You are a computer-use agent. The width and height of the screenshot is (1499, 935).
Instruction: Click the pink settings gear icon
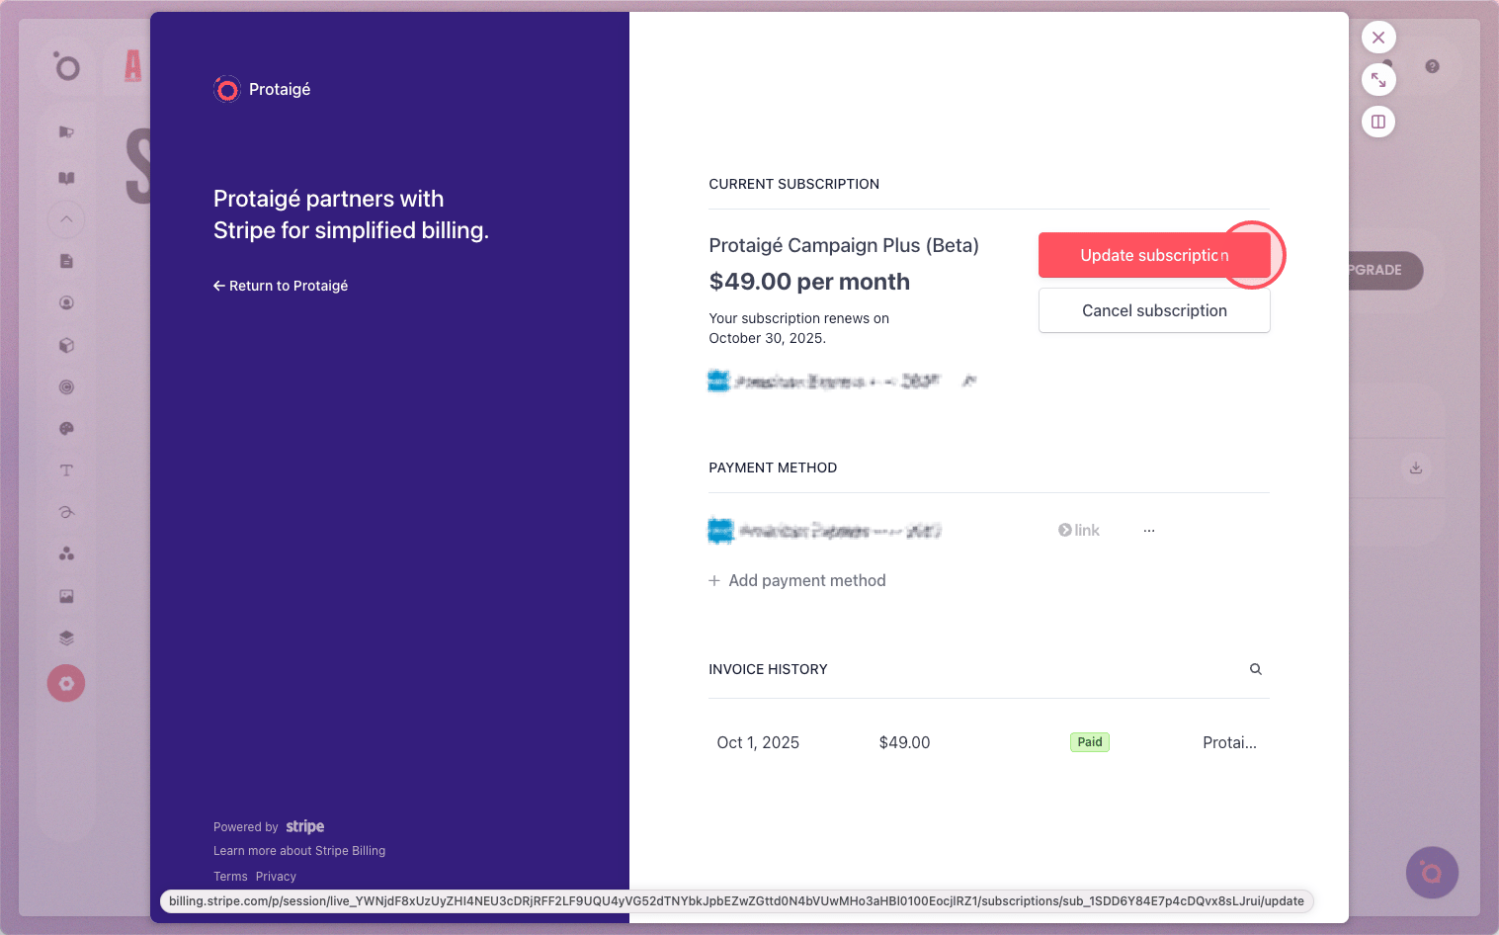(66, 683)
